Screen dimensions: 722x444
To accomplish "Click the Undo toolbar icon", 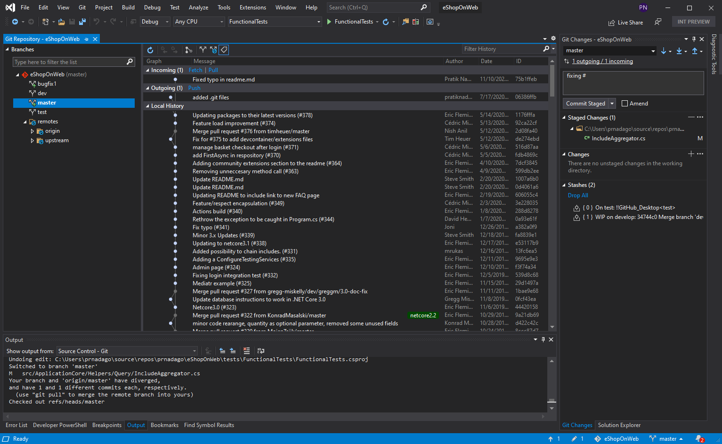I will (97, 22).
